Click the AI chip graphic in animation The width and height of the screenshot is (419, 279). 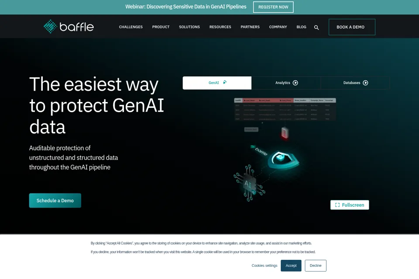click(249, 184)
